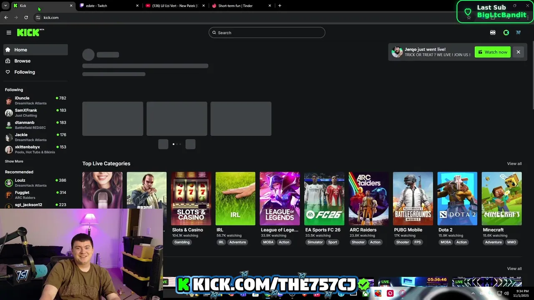Click the green Kick coin icon
Screen dimensions: 534x300
[x=506, y=32]
